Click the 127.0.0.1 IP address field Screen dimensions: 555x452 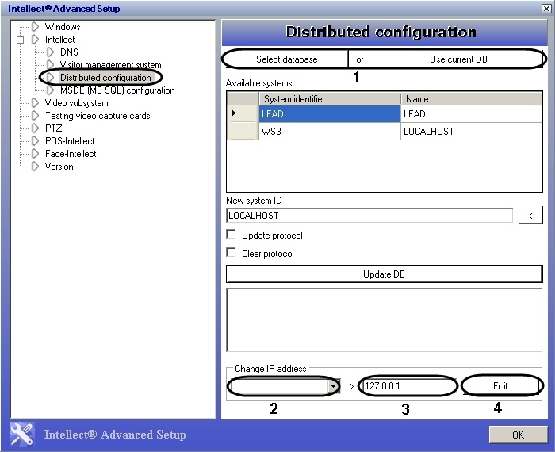tap(408, 386)
